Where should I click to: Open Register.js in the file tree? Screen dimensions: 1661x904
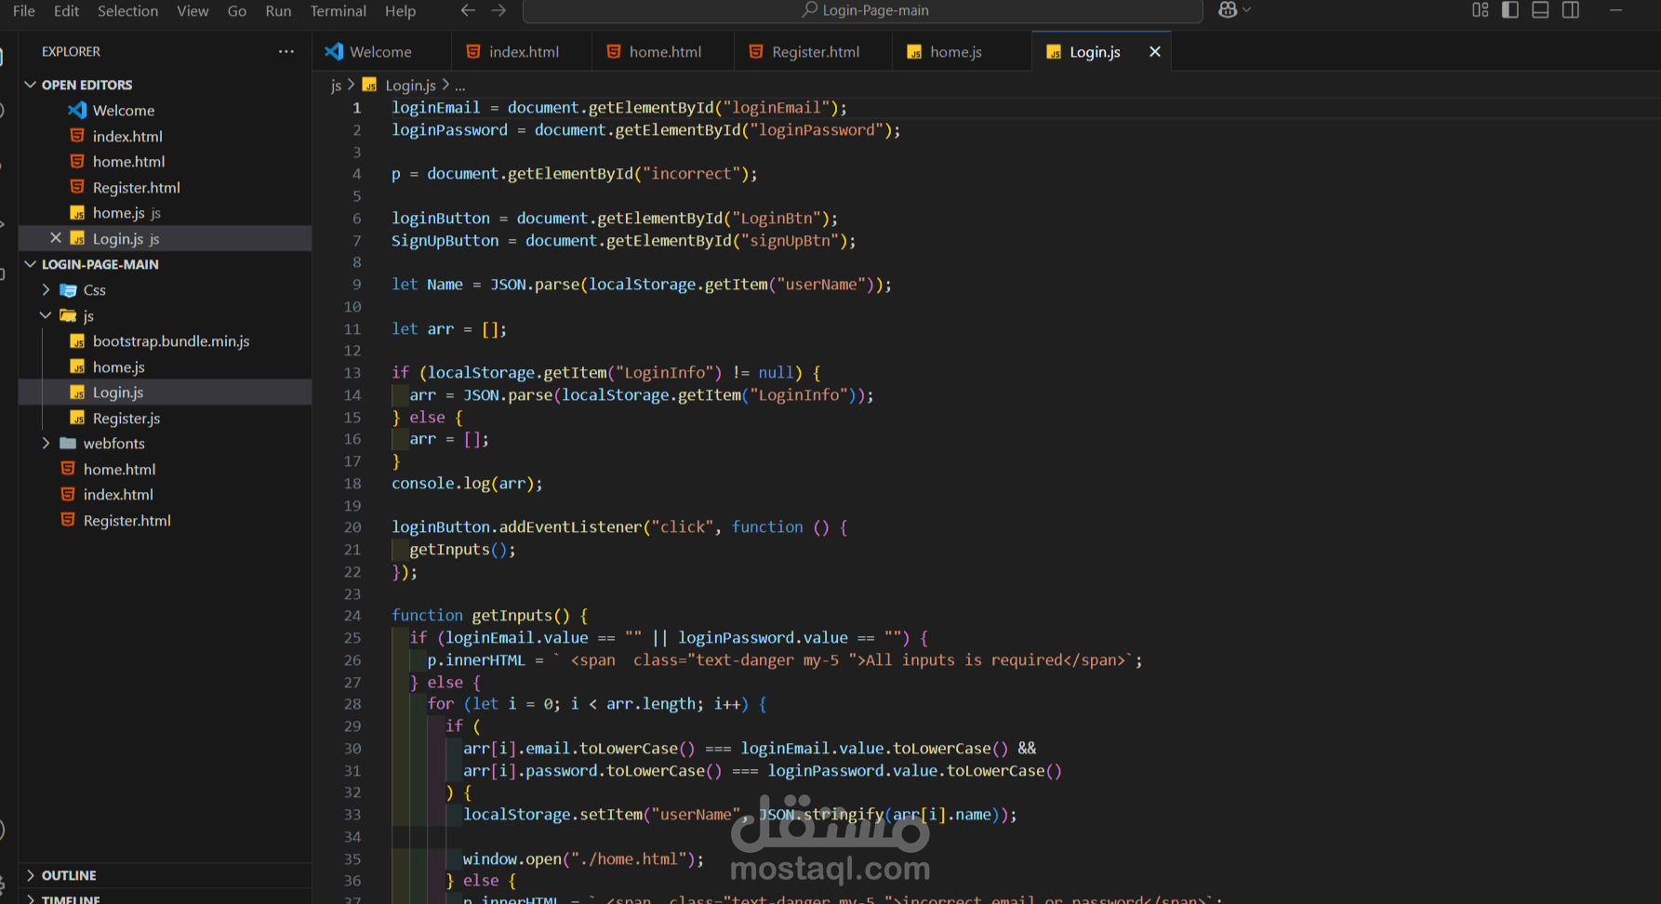[x=126, y=419]
